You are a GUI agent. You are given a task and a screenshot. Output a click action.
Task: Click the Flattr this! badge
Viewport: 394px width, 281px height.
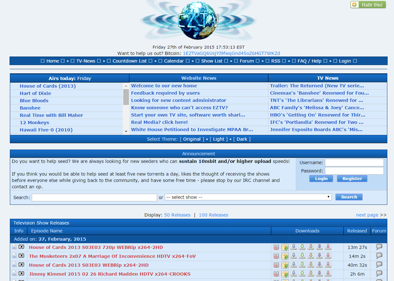pos(368,5)
